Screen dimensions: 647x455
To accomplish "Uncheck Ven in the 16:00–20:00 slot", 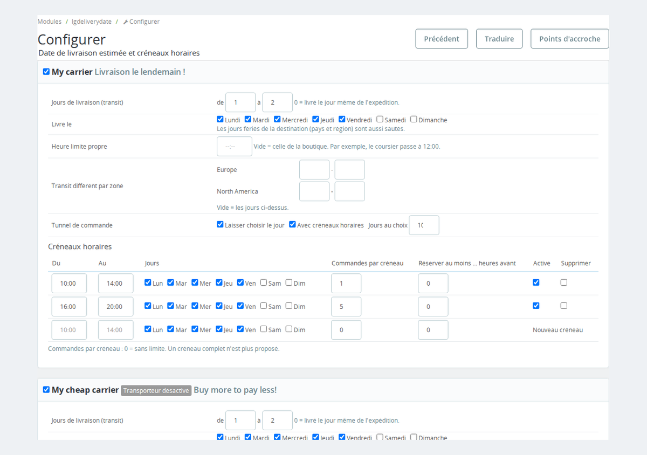I will click(240, 306).
